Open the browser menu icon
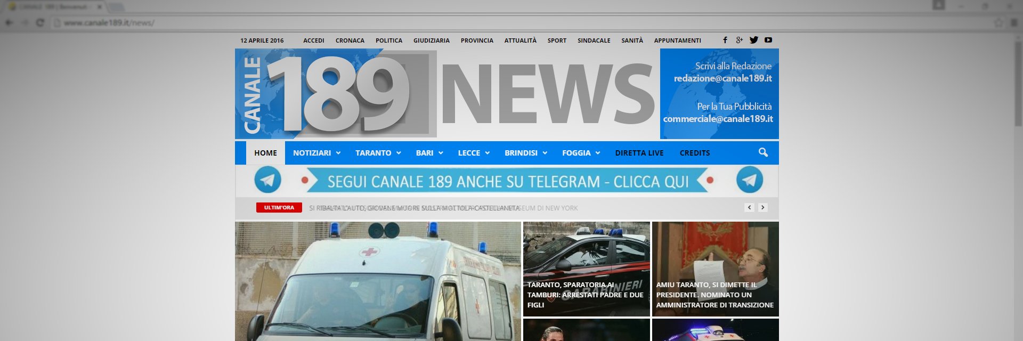 [x=1014, y=22]
